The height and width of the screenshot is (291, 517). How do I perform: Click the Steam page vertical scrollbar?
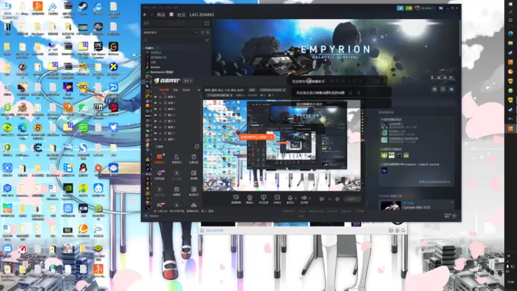pos(459,38)
